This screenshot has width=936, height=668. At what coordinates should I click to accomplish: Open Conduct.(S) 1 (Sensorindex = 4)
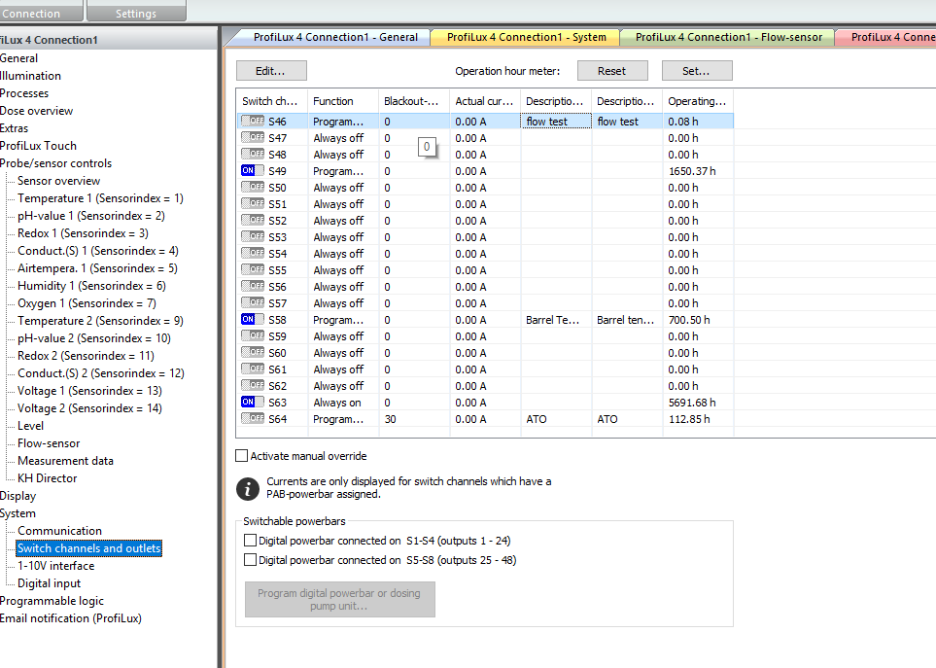(x=98, y=251)
